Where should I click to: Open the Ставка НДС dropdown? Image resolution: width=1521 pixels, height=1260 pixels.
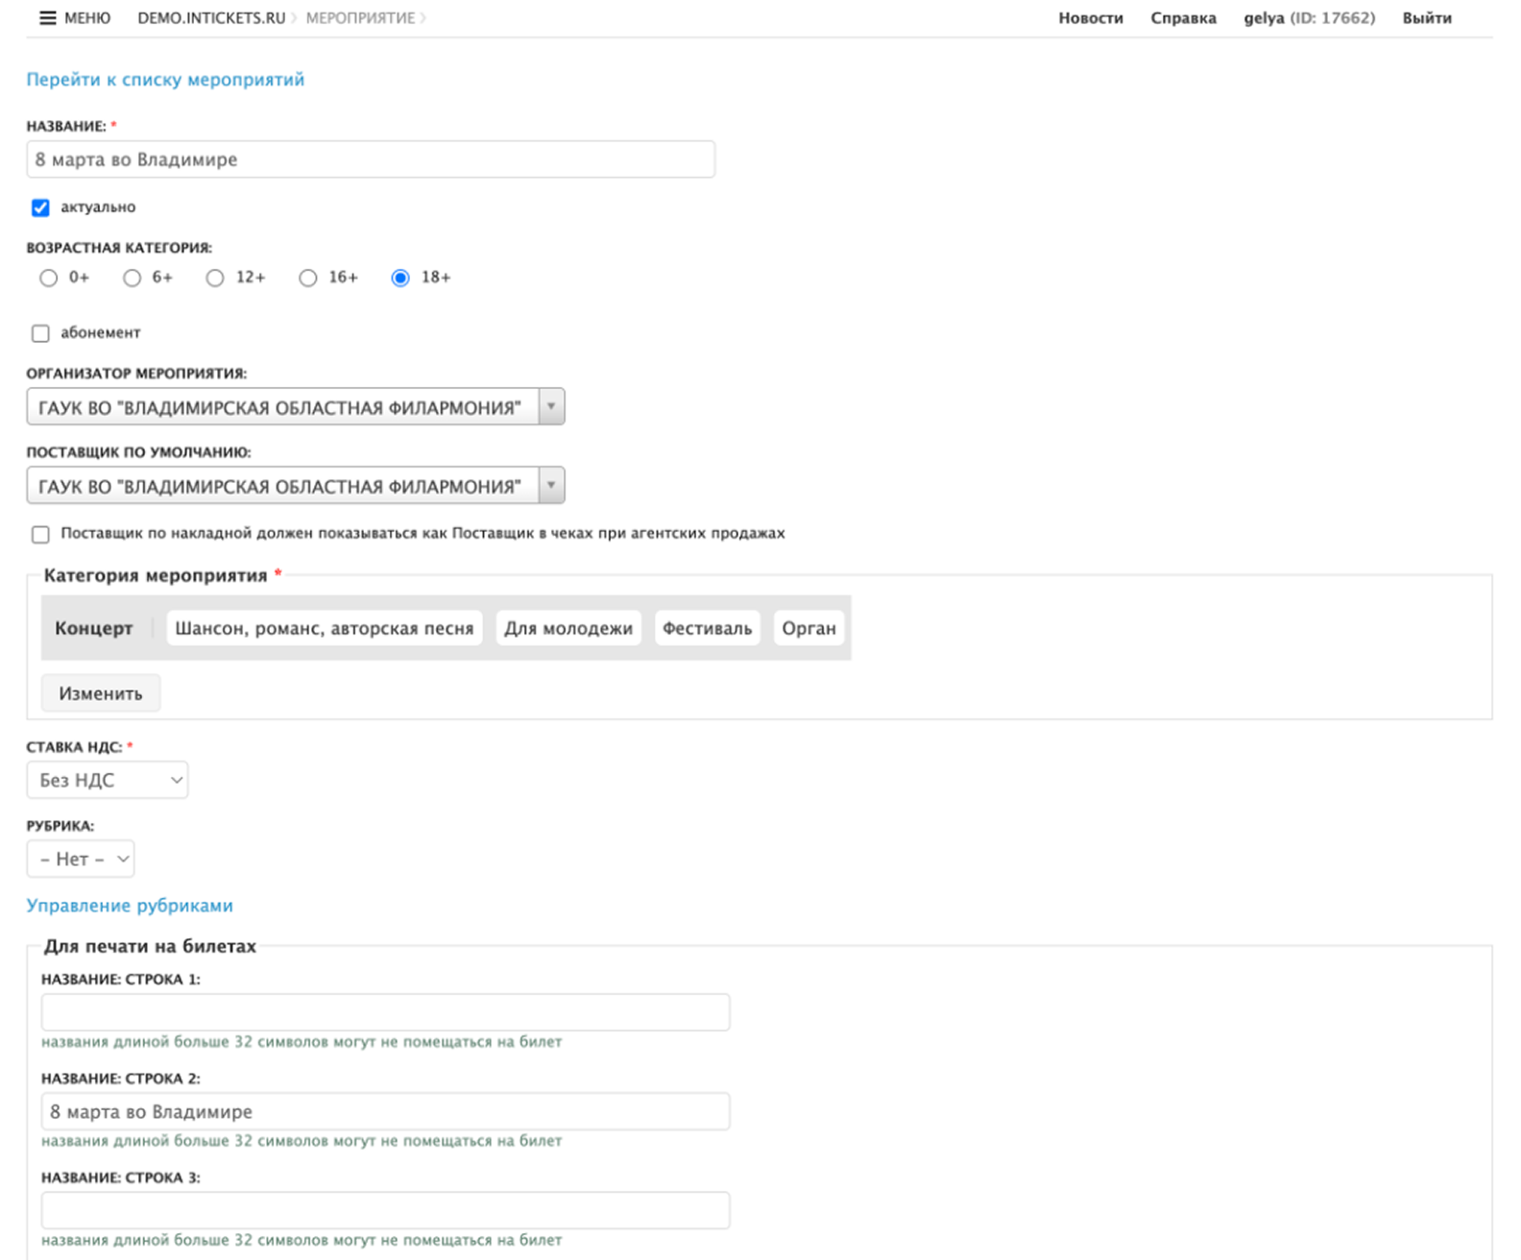point(107,780)
